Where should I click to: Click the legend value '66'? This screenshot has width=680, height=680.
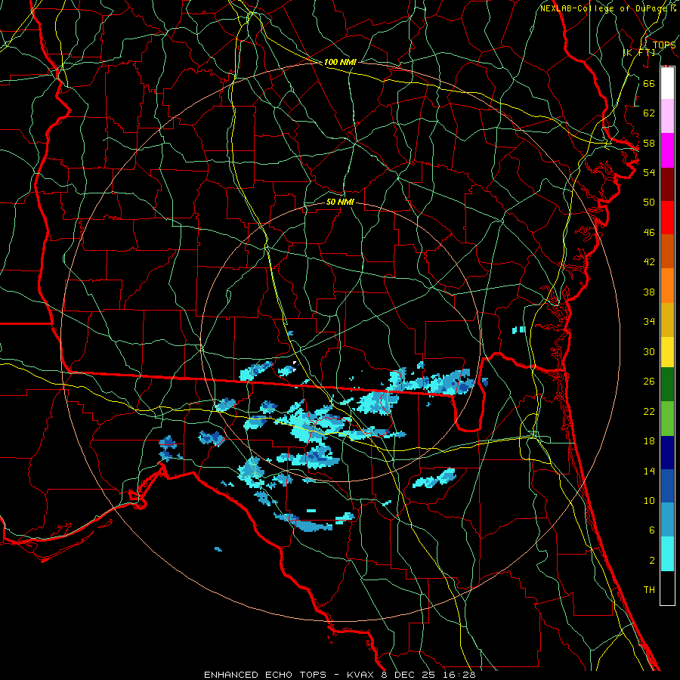pos(649,83)
